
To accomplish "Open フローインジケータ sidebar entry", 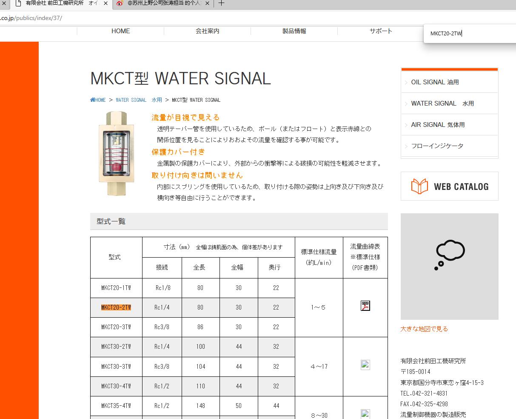I will (x=437, y=146).
